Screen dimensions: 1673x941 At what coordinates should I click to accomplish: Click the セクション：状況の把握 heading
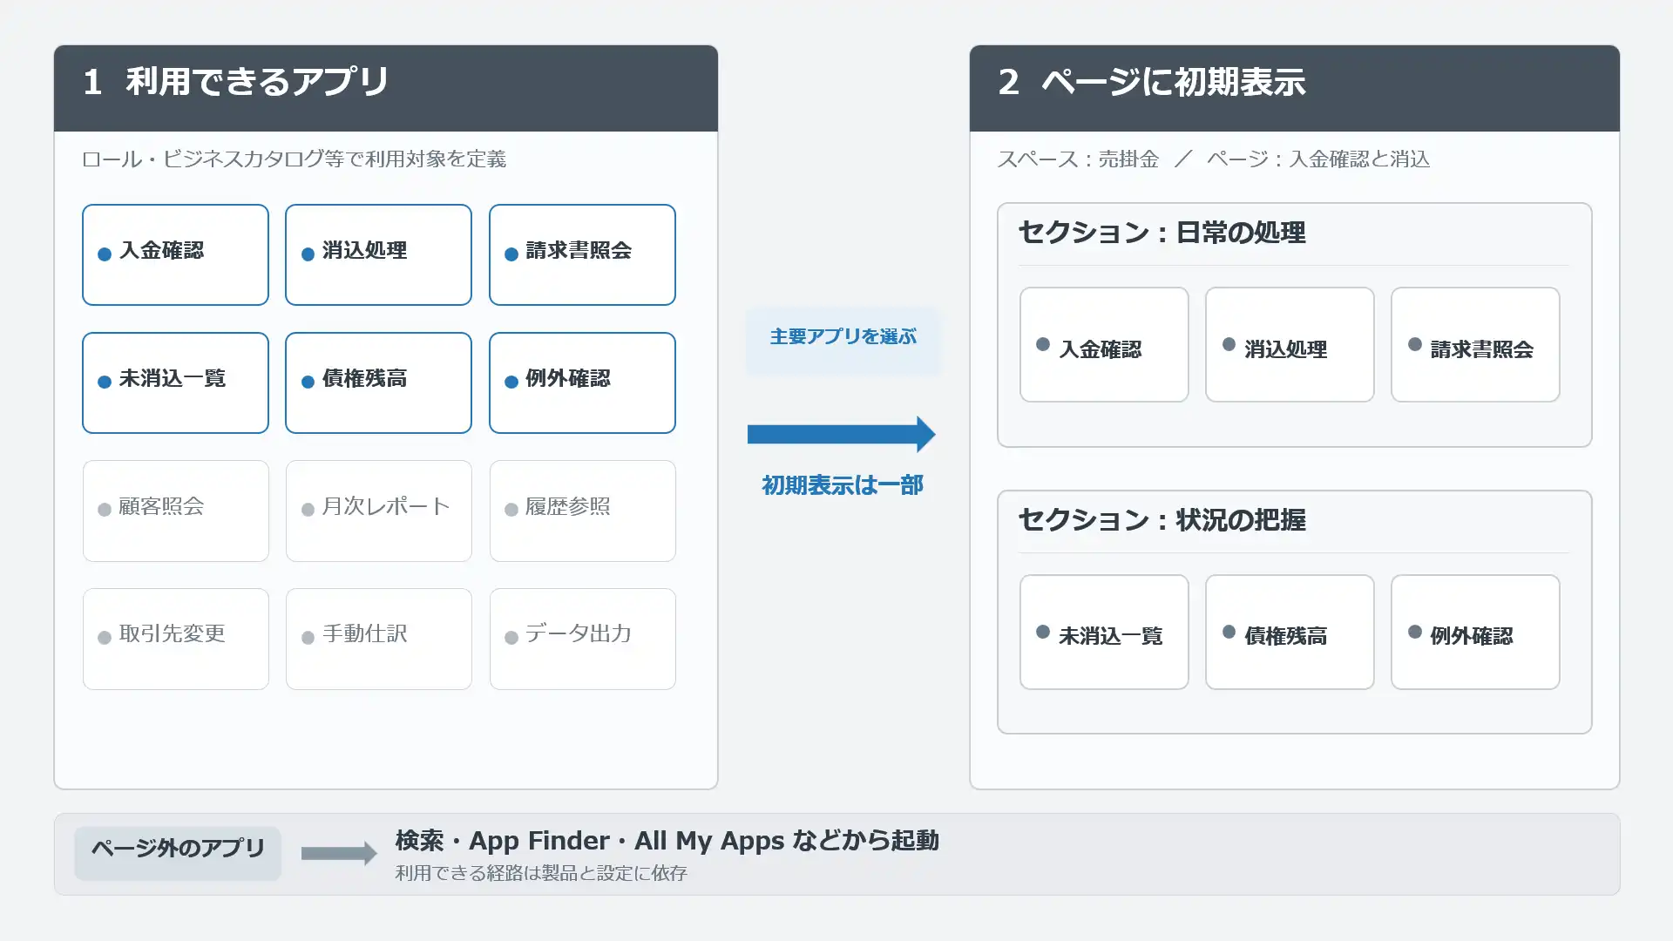coord(1162,520)
